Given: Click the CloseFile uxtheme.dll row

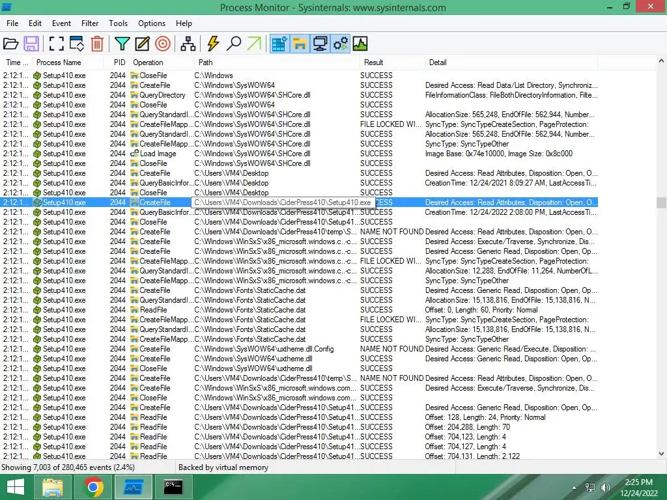Looking at the screenshot, I should pos(299,368).
